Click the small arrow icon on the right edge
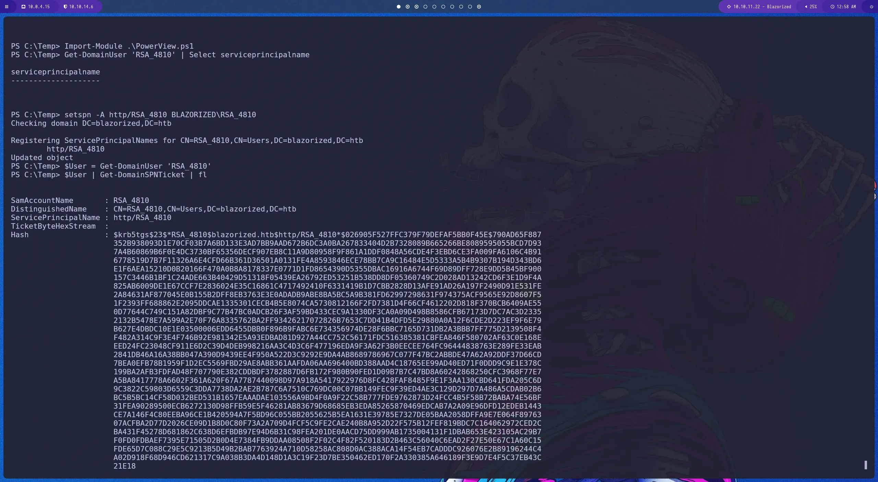878x482 pixels. pyautogui.click(x=875, y=197)
